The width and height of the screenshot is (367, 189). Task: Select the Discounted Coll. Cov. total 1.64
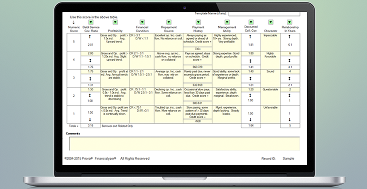(x=250, y=126)
